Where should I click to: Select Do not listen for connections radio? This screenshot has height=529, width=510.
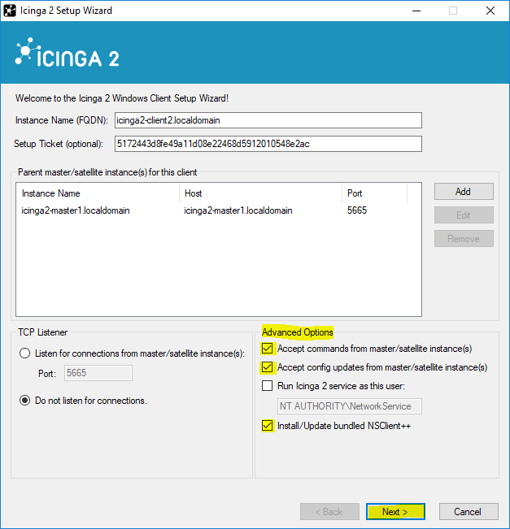coord(24,401)
